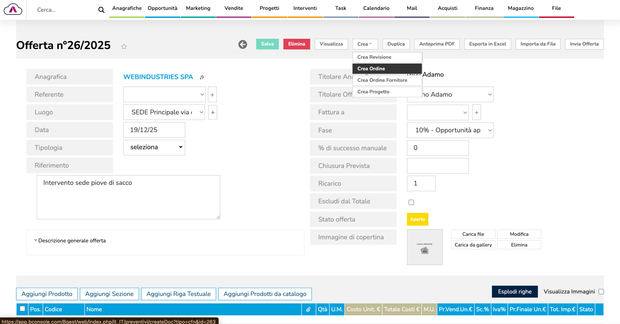The height and width of the screenshot is (324, 620).
Task: Click the bConsole cloud logo
Action: pos(13,10)
